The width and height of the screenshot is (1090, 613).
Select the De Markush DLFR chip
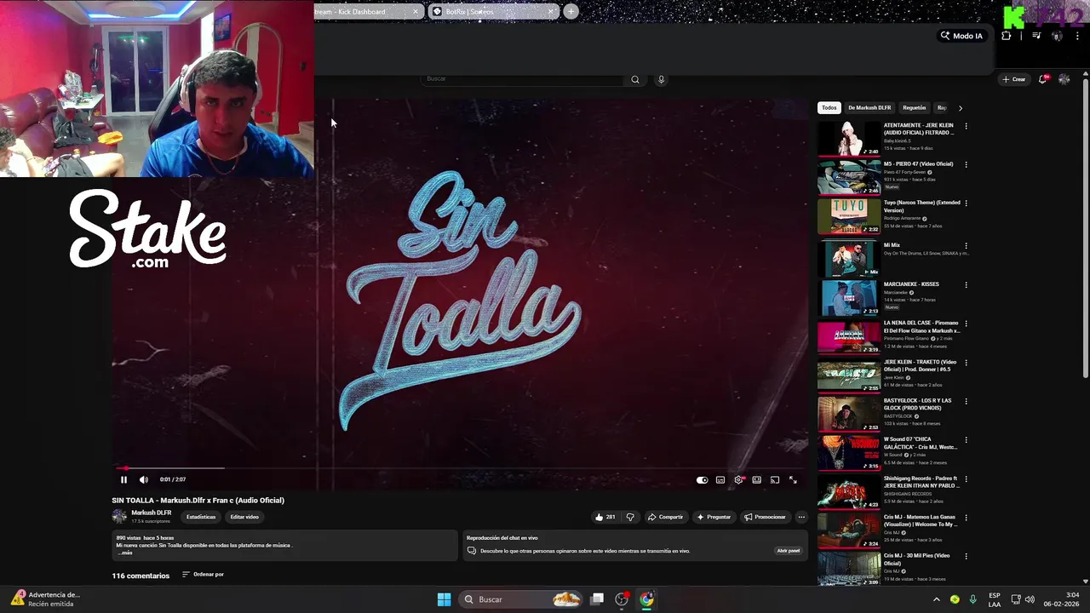pos(869,108)
